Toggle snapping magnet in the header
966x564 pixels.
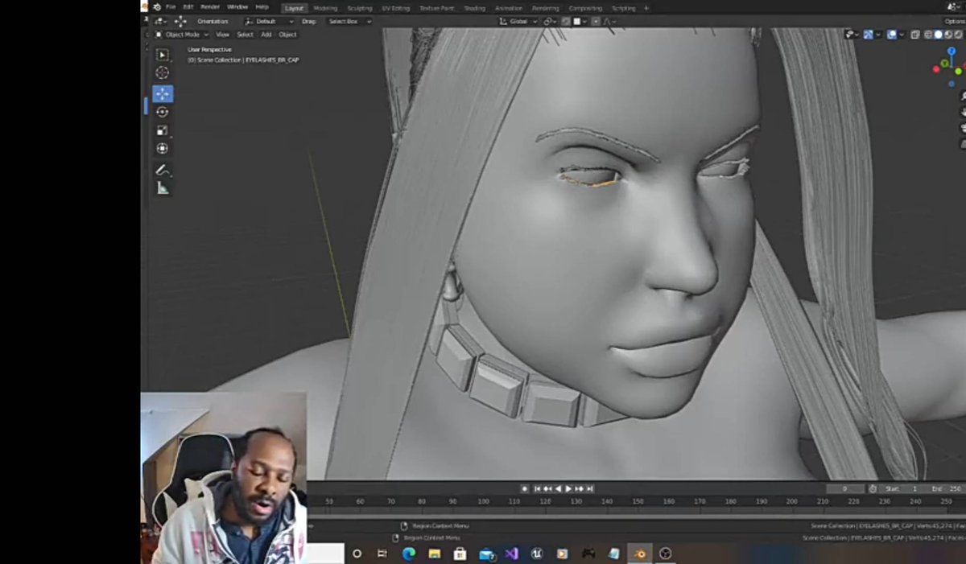click(565, 21)
